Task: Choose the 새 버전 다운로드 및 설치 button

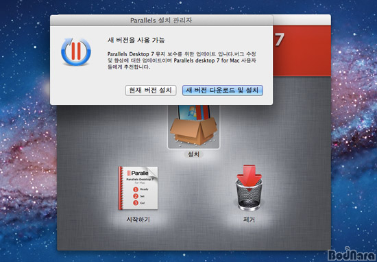Action: click(x=222, y=91)
